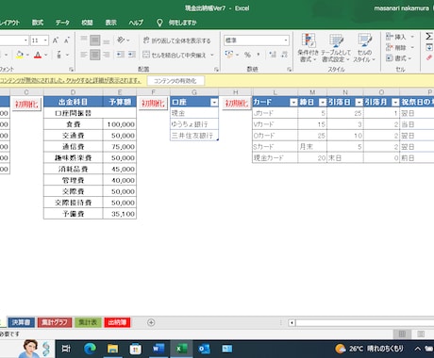Open Microsoft Edge from taskbar
This screenshot has height=358, width=434.
click(x=90, y=349)
